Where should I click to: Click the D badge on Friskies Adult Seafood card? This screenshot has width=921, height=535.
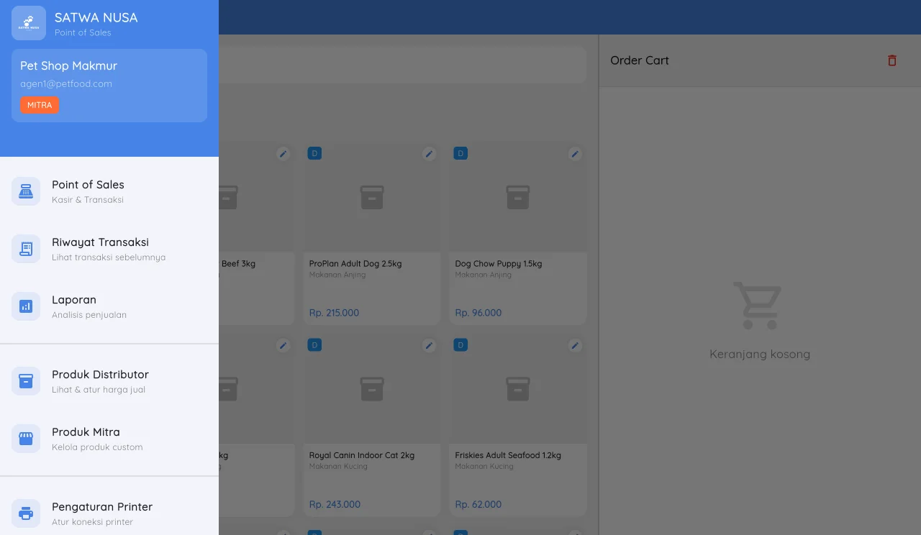tap(460, 345)
